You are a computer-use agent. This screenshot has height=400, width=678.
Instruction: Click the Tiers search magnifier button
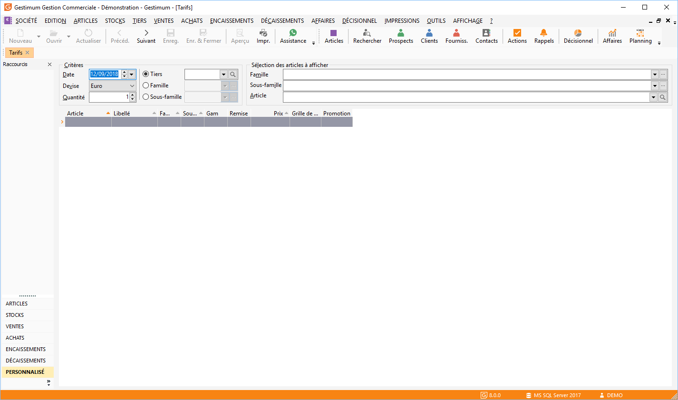click(233, 74)
